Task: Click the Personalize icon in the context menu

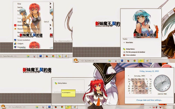Action: [15, 47]
